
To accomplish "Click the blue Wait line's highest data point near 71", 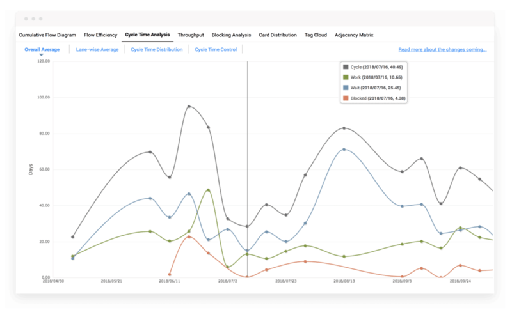I will point(344,150).
